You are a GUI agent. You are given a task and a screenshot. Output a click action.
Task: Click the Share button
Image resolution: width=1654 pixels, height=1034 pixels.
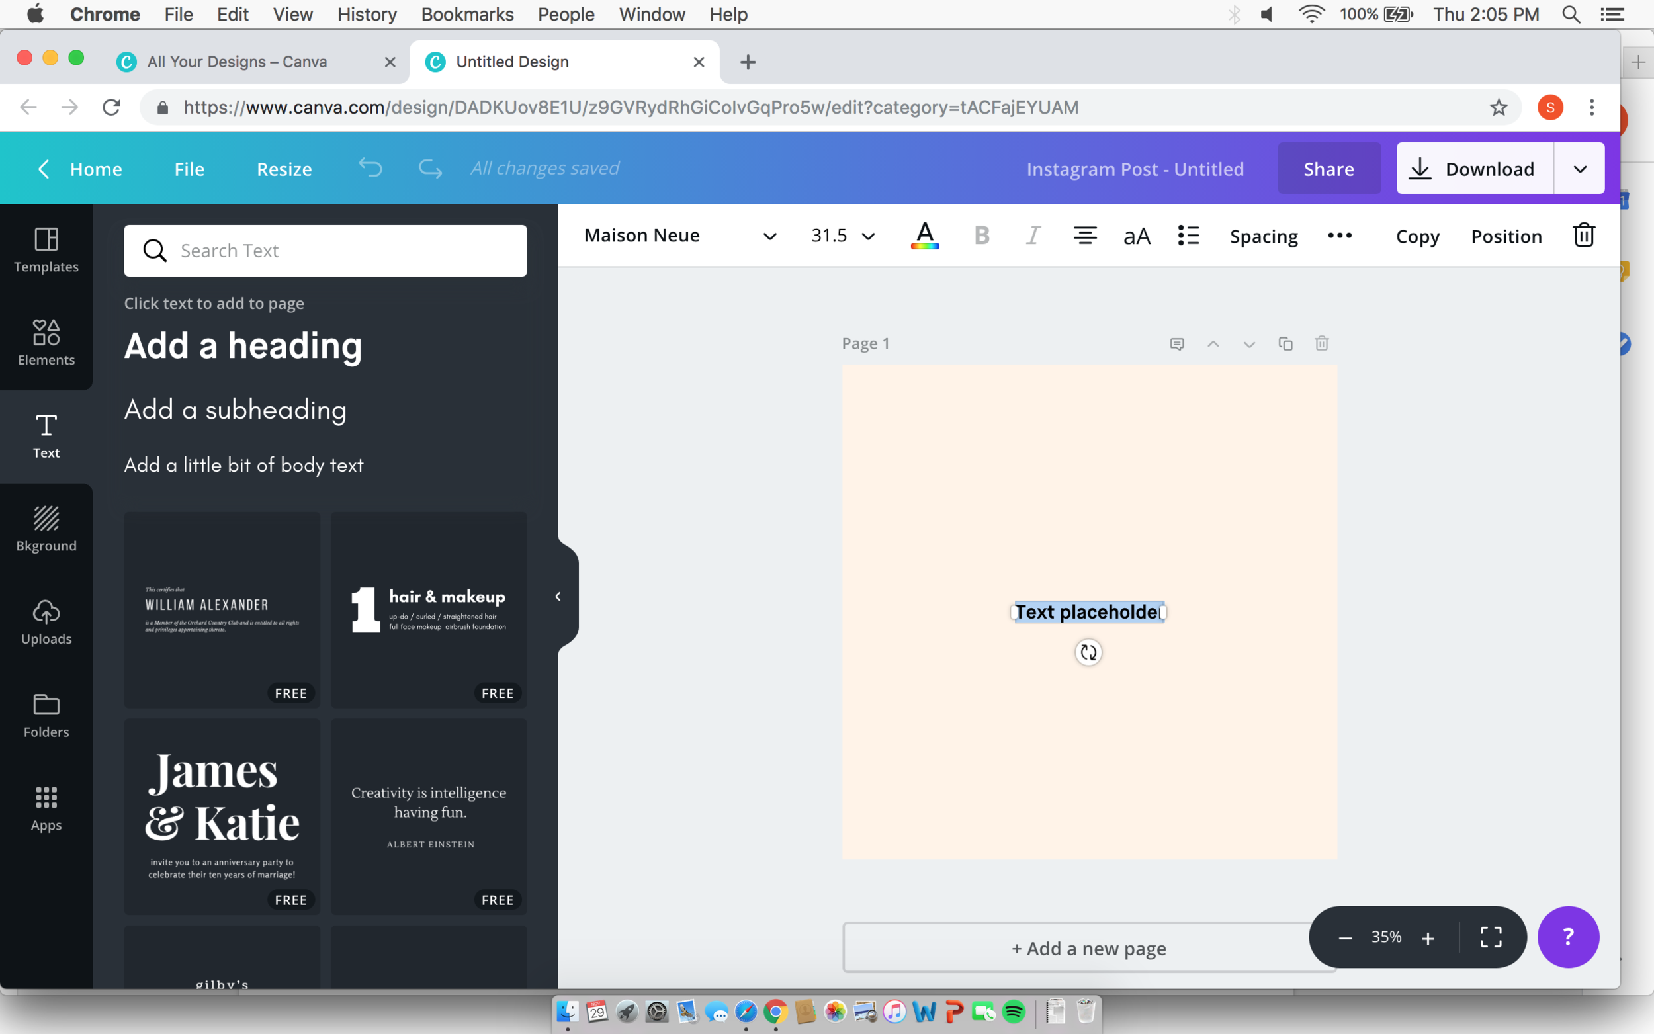pos(1328,169)
